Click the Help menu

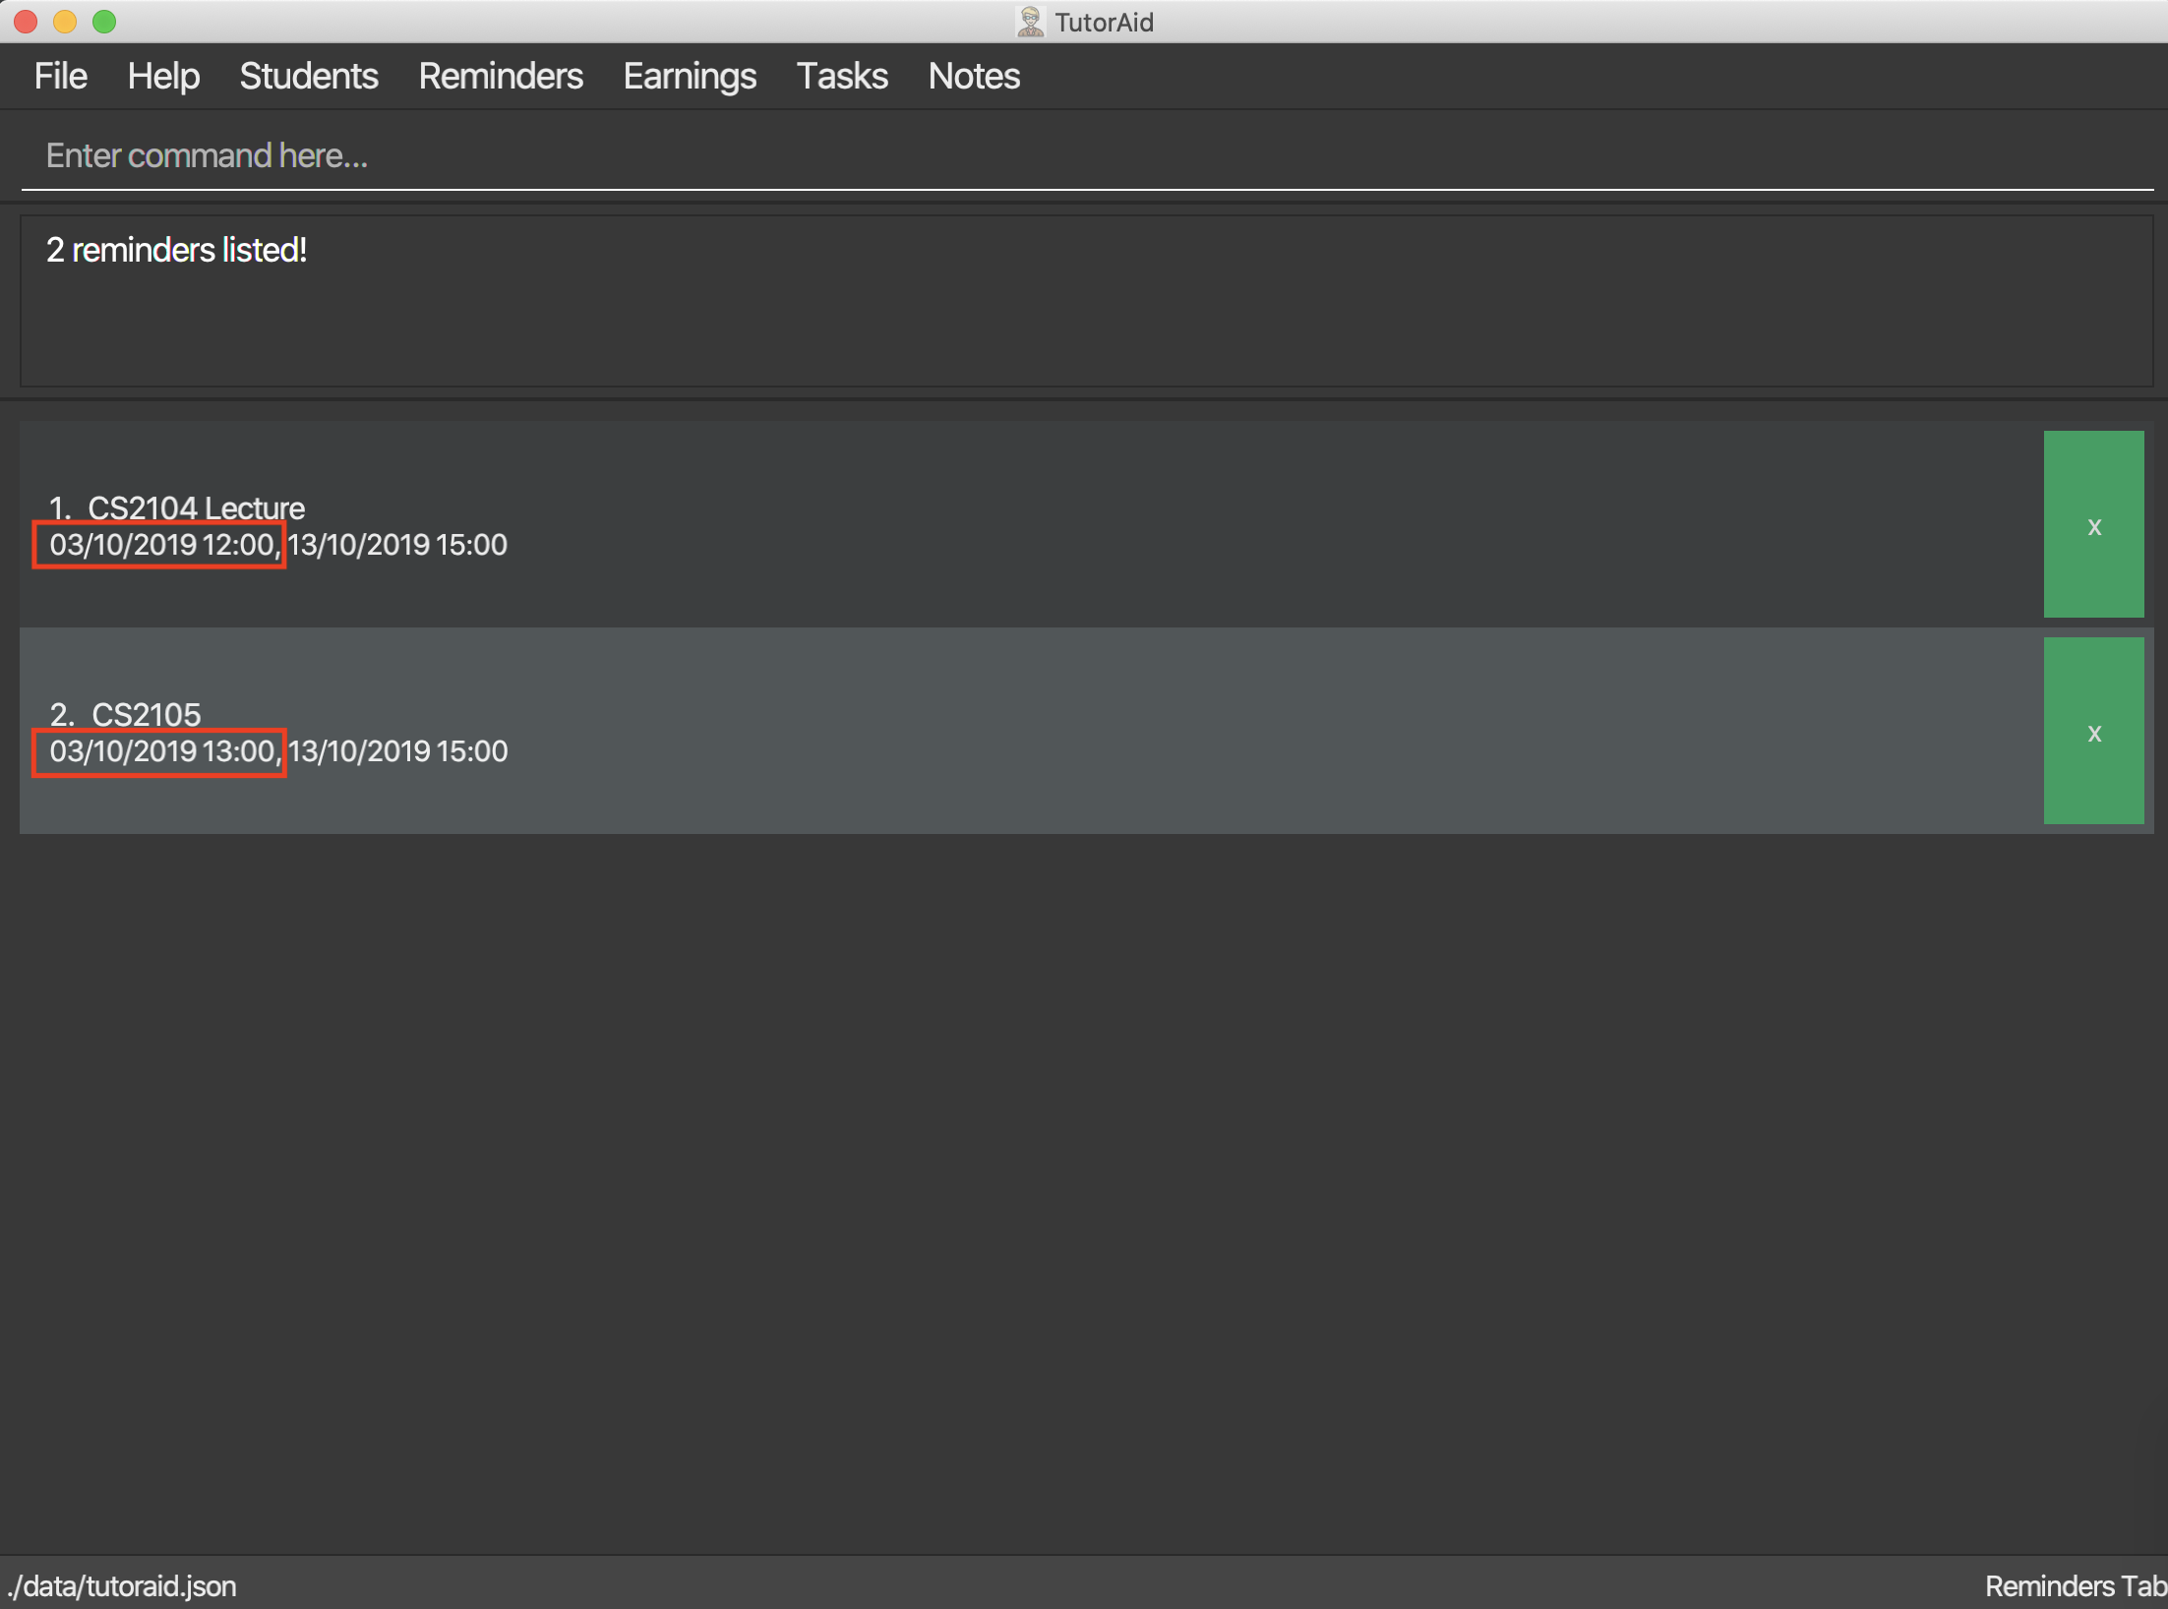coord(164,73)
